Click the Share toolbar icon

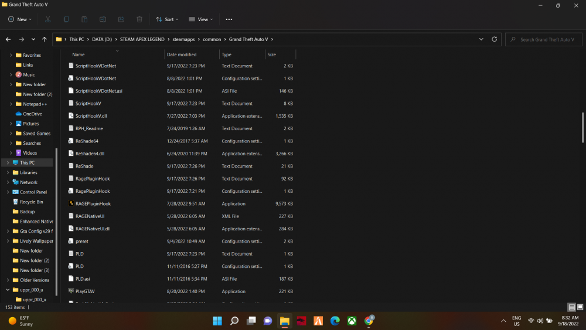point(121,19)
